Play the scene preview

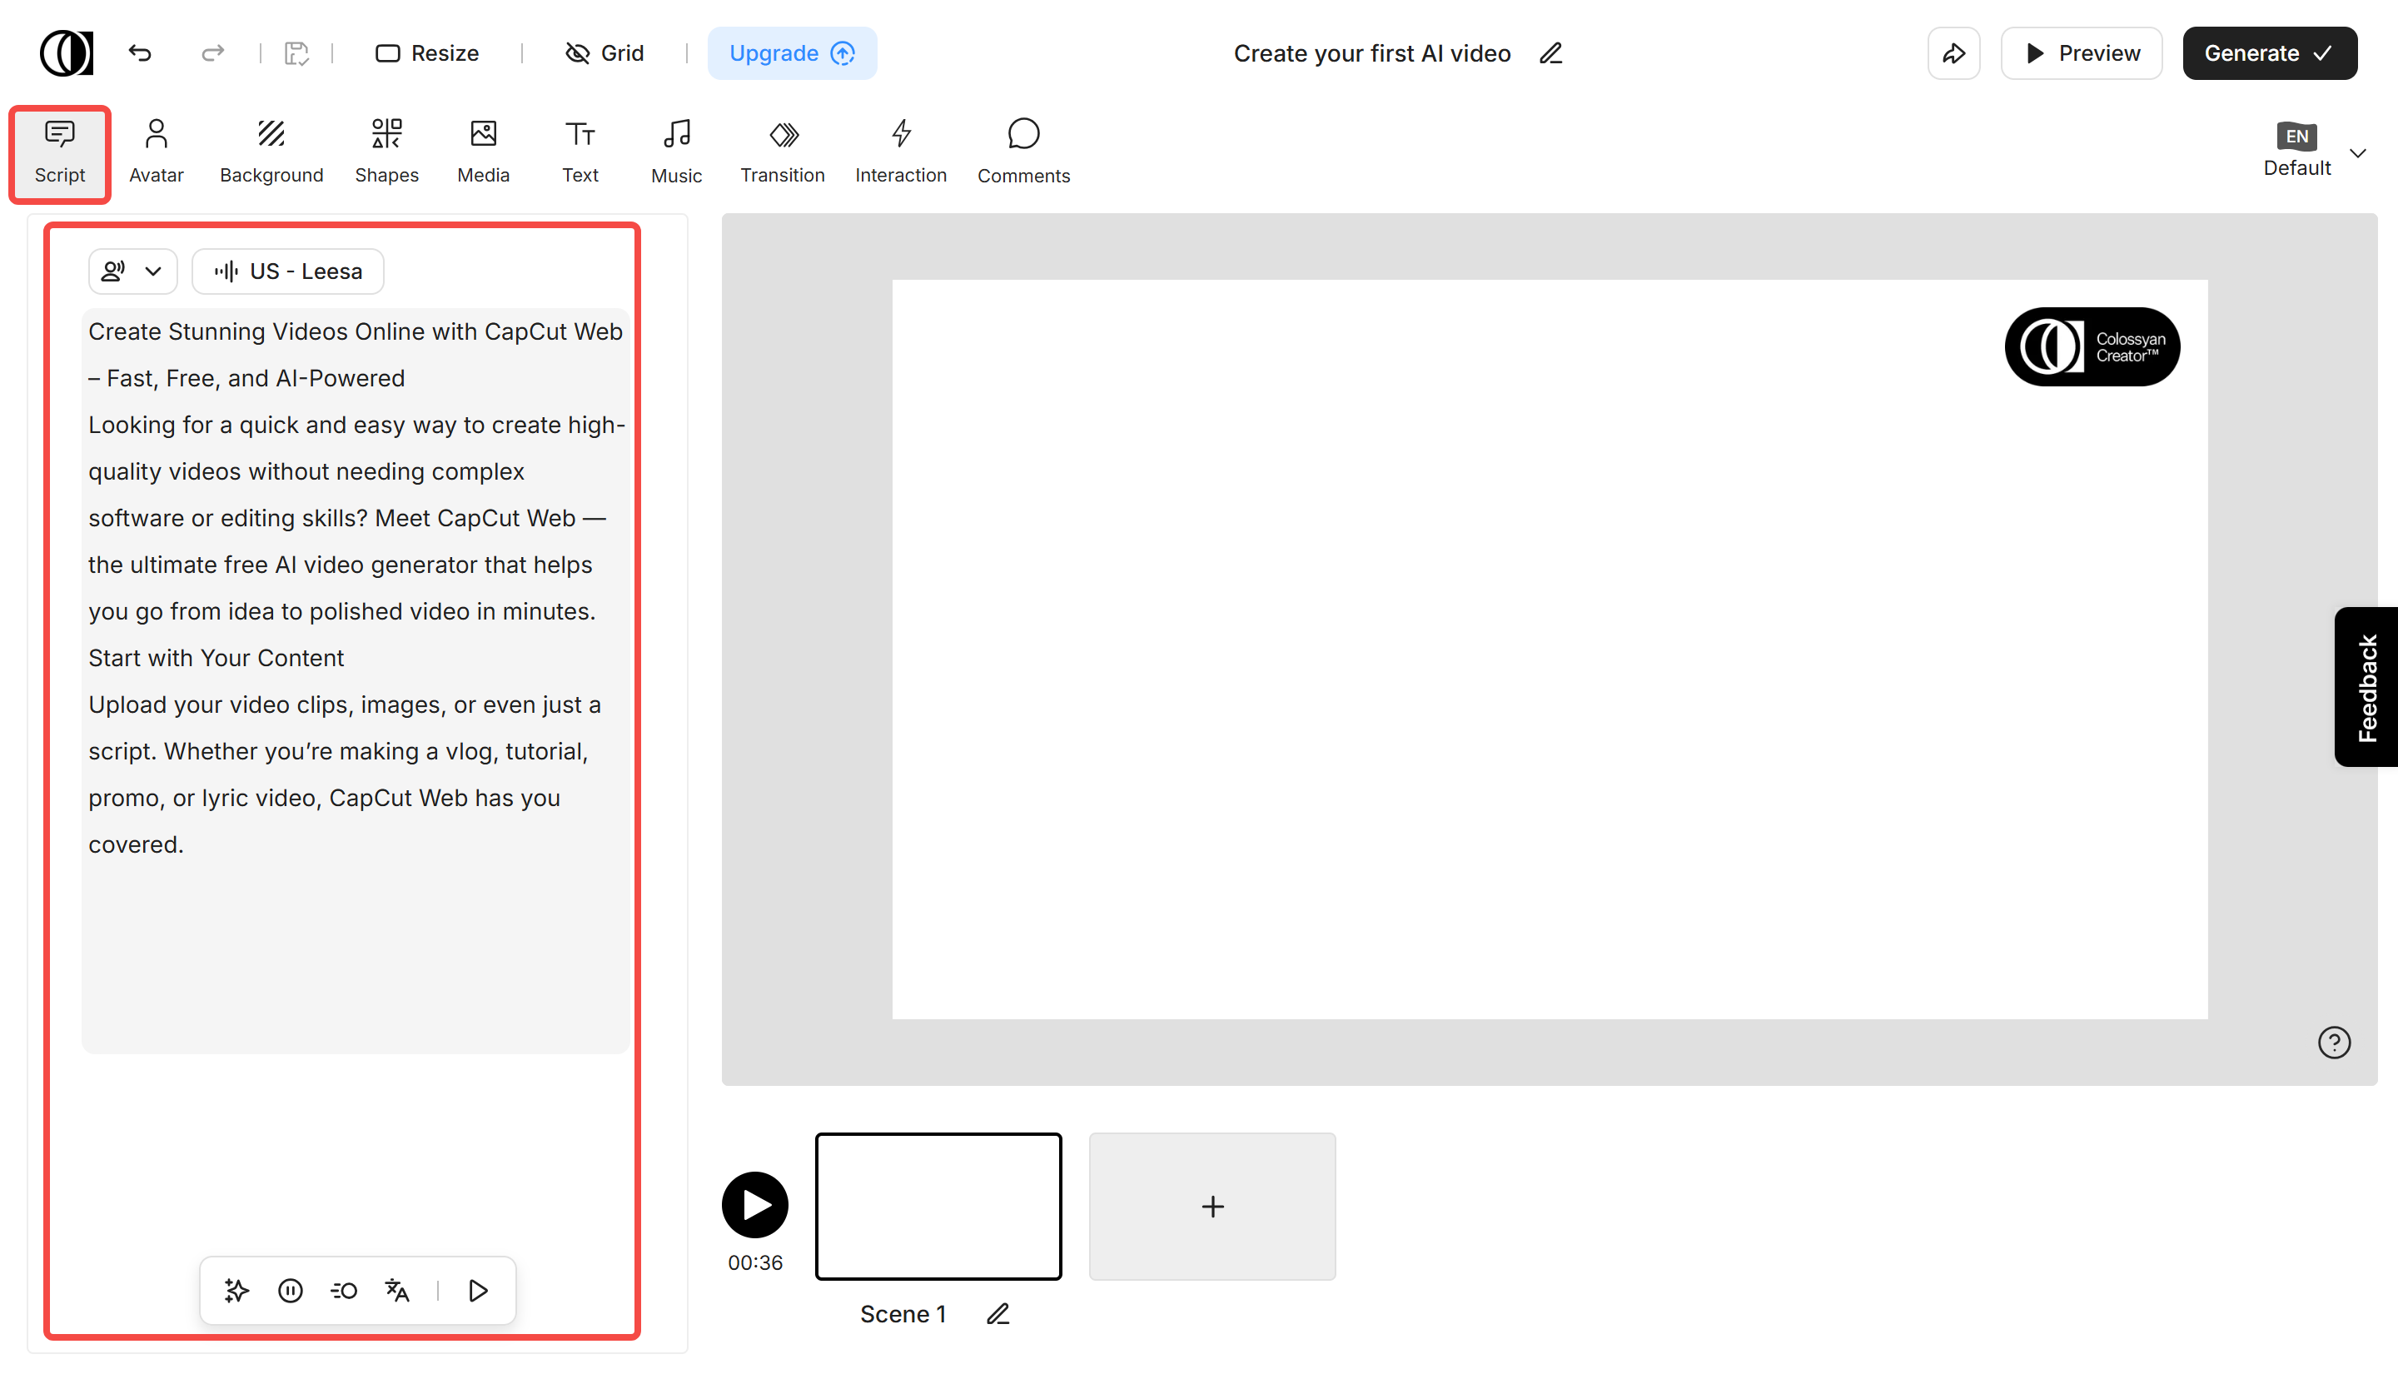pyautogui.click(x=754, y=1205)
